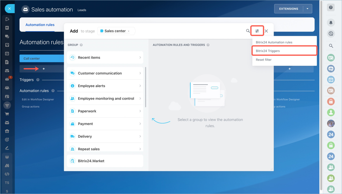Open the shopping cart icon in left sidebar
The width and height of the screenshot is (342, 194).
point(7,114)
